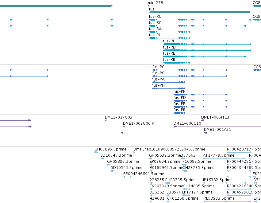Select the EK169945.5prime EST
This screenshot has width=261, height=203.
click(x=151, y=171)
